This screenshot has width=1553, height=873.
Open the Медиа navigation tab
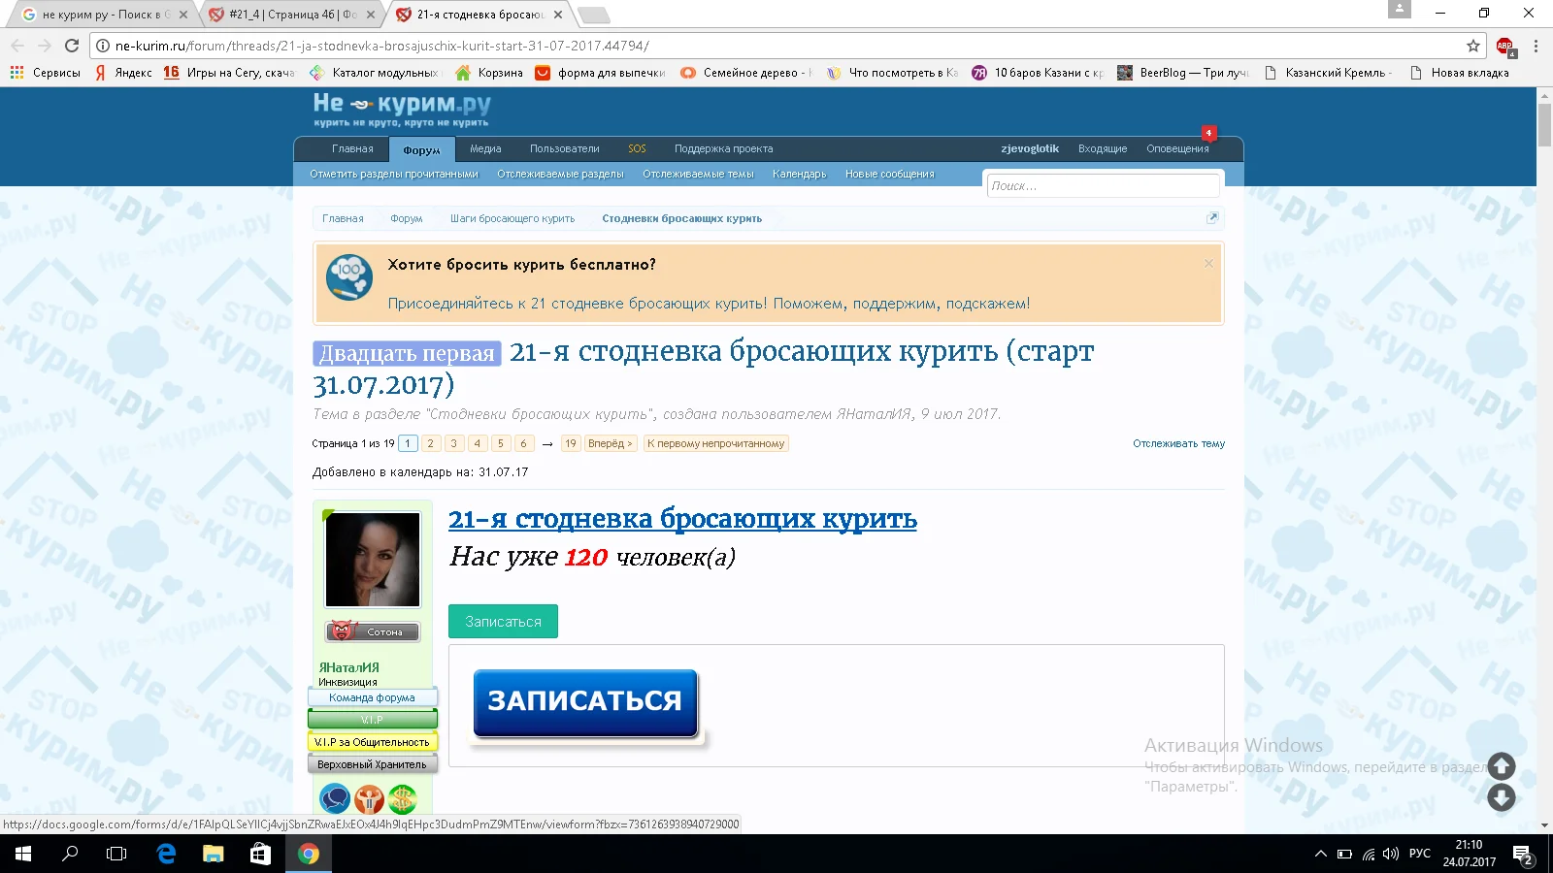pos(485,148)
